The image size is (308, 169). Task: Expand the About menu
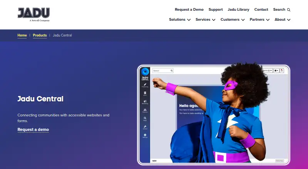coord(283,20)
